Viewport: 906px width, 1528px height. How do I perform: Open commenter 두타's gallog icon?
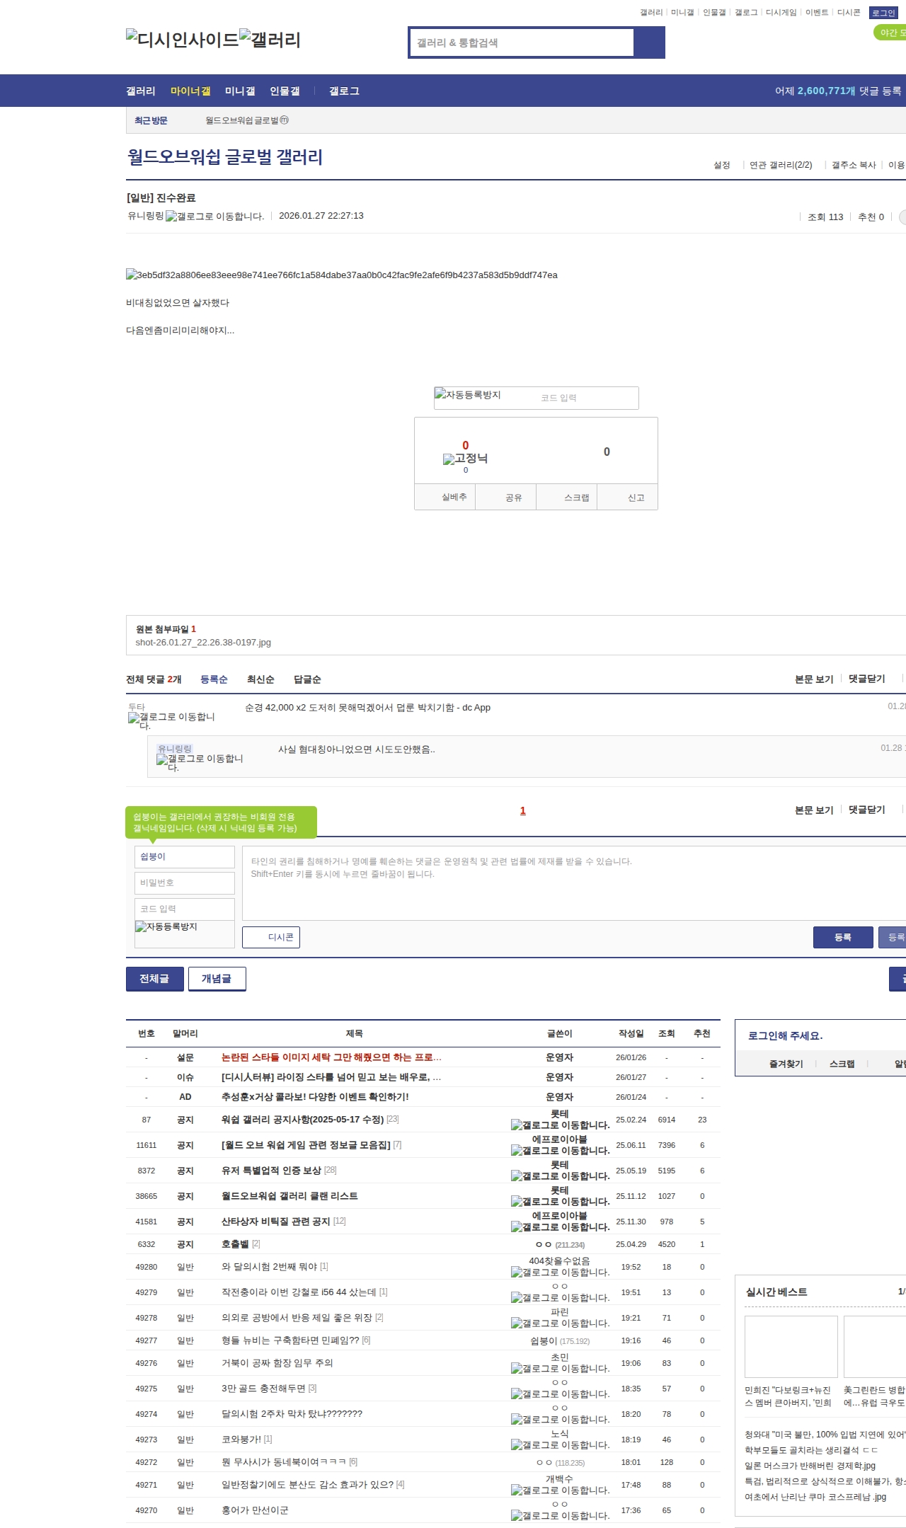coord(171,720)
